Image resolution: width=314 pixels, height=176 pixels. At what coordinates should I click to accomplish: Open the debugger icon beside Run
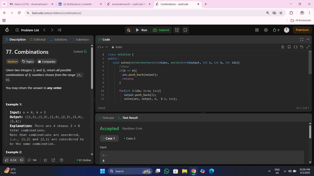coord(128,30)
